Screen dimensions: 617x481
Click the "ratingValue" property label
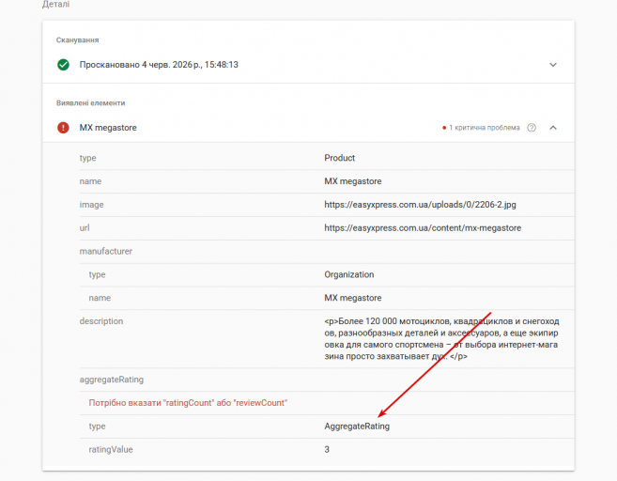(111, 449)
